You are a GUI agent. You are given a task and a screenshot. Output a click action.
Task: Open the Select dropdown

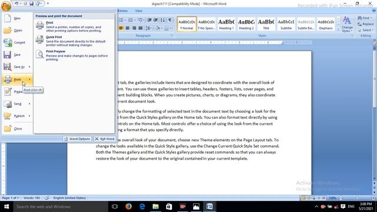pyautogui.click(x=365, y=30)
